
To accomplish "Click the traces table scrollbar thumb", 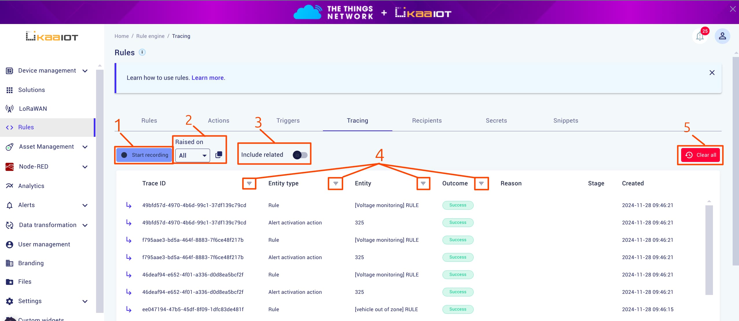I will click(709, 250).
